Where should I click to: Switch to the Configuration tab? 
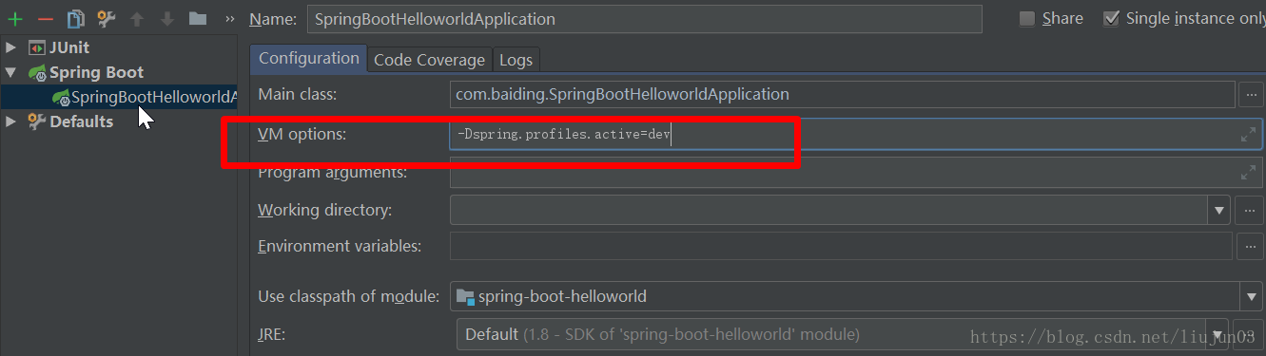coord(309,58)
